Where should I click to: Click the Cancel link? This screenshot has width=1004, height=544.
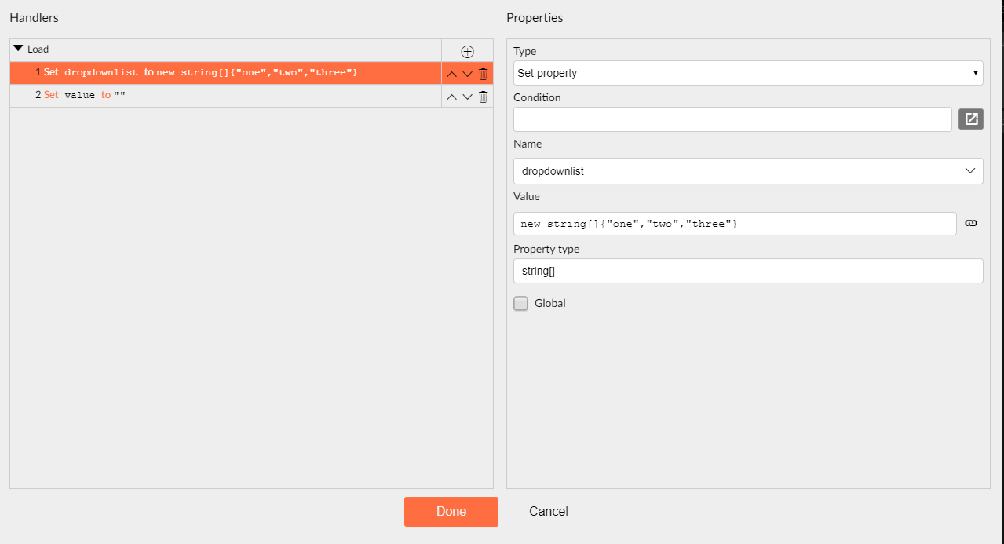(548, 511)
